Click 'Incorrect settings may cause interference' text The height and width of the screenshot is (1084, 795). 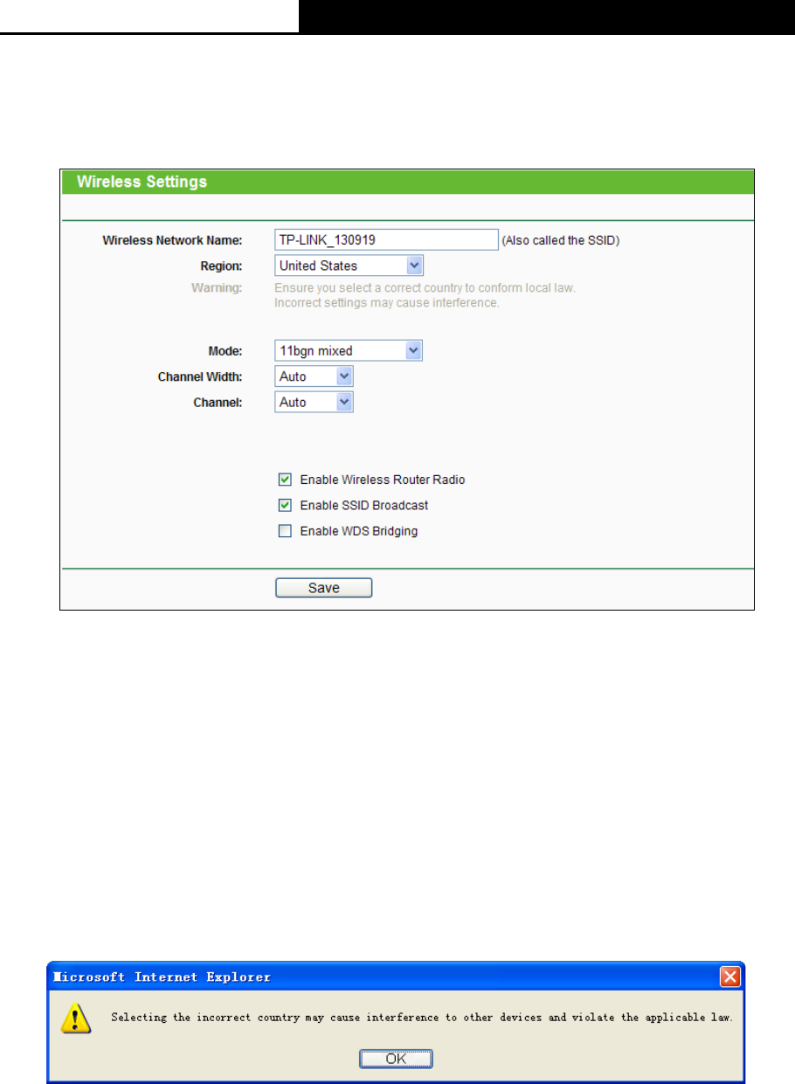click(387, 303)
